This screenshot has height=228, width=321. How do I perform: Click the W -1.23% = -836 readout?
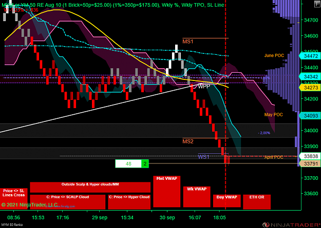[x=21, y=10]
